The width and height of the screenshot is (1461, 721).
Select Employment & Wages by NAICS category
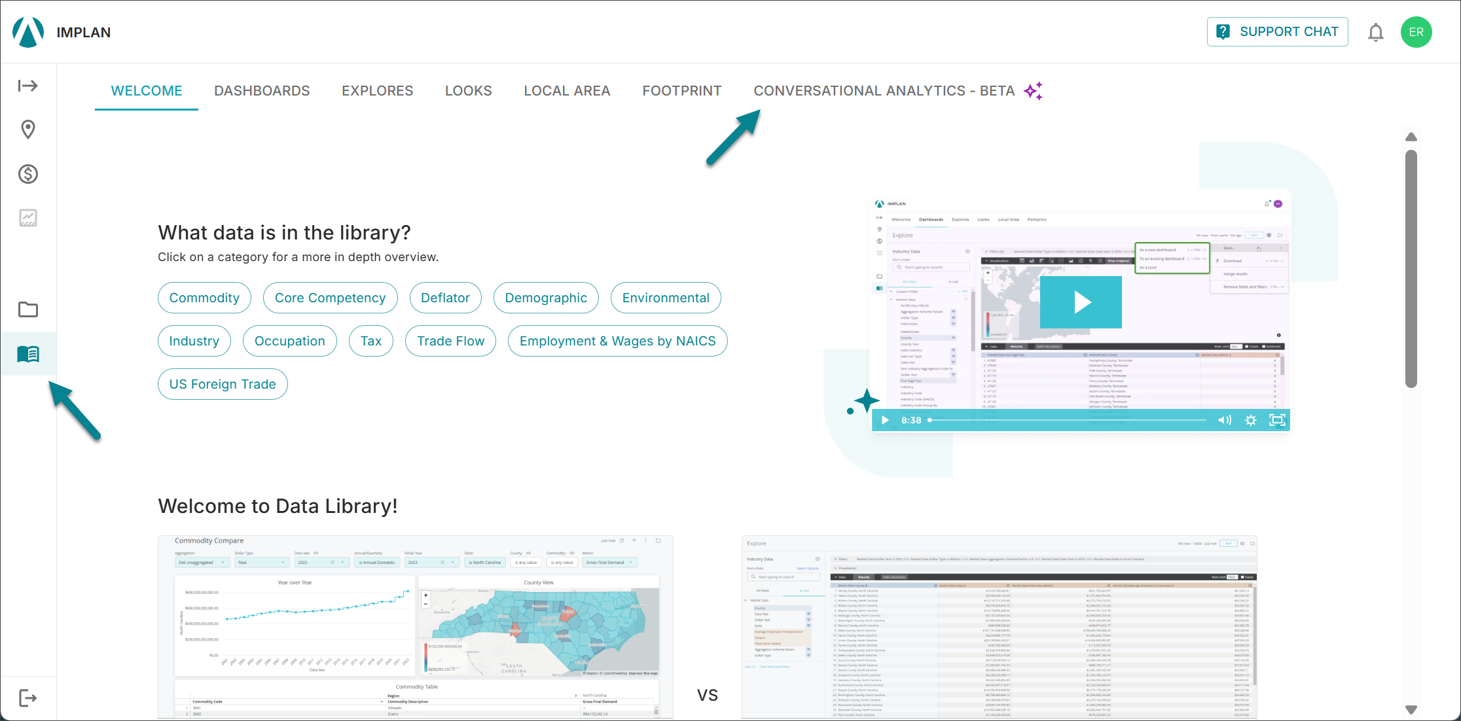click(618, 341)
